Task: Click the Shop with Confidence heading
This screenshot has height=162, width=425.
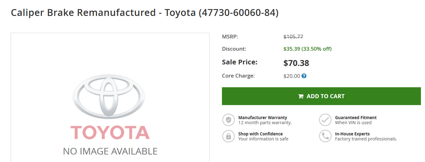Action: pos(261,134)
